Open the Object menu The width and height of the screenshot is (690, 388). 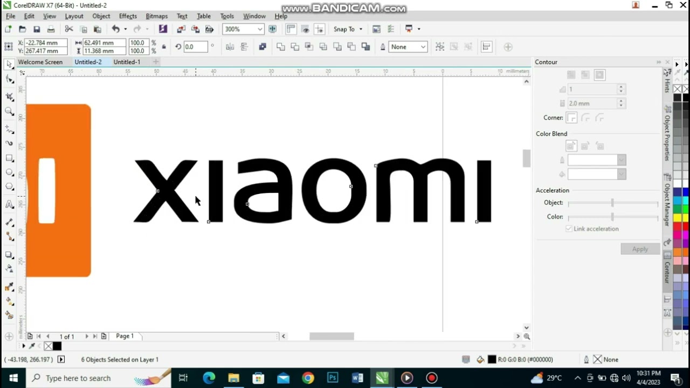[x=101, y=16]
